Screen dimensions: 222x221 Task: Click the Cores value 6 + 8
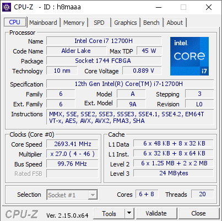(x=147, y=194)
